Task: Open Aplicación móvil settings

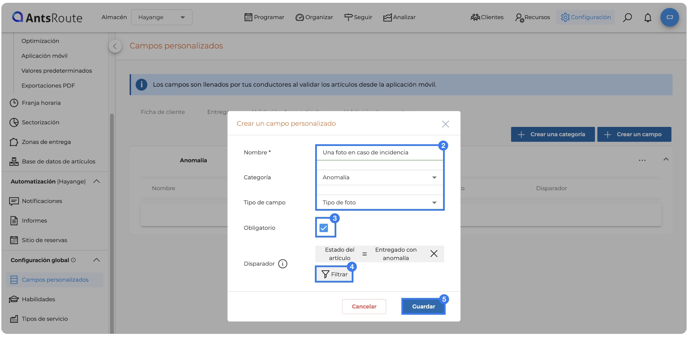Action: (x=44, y=56)
